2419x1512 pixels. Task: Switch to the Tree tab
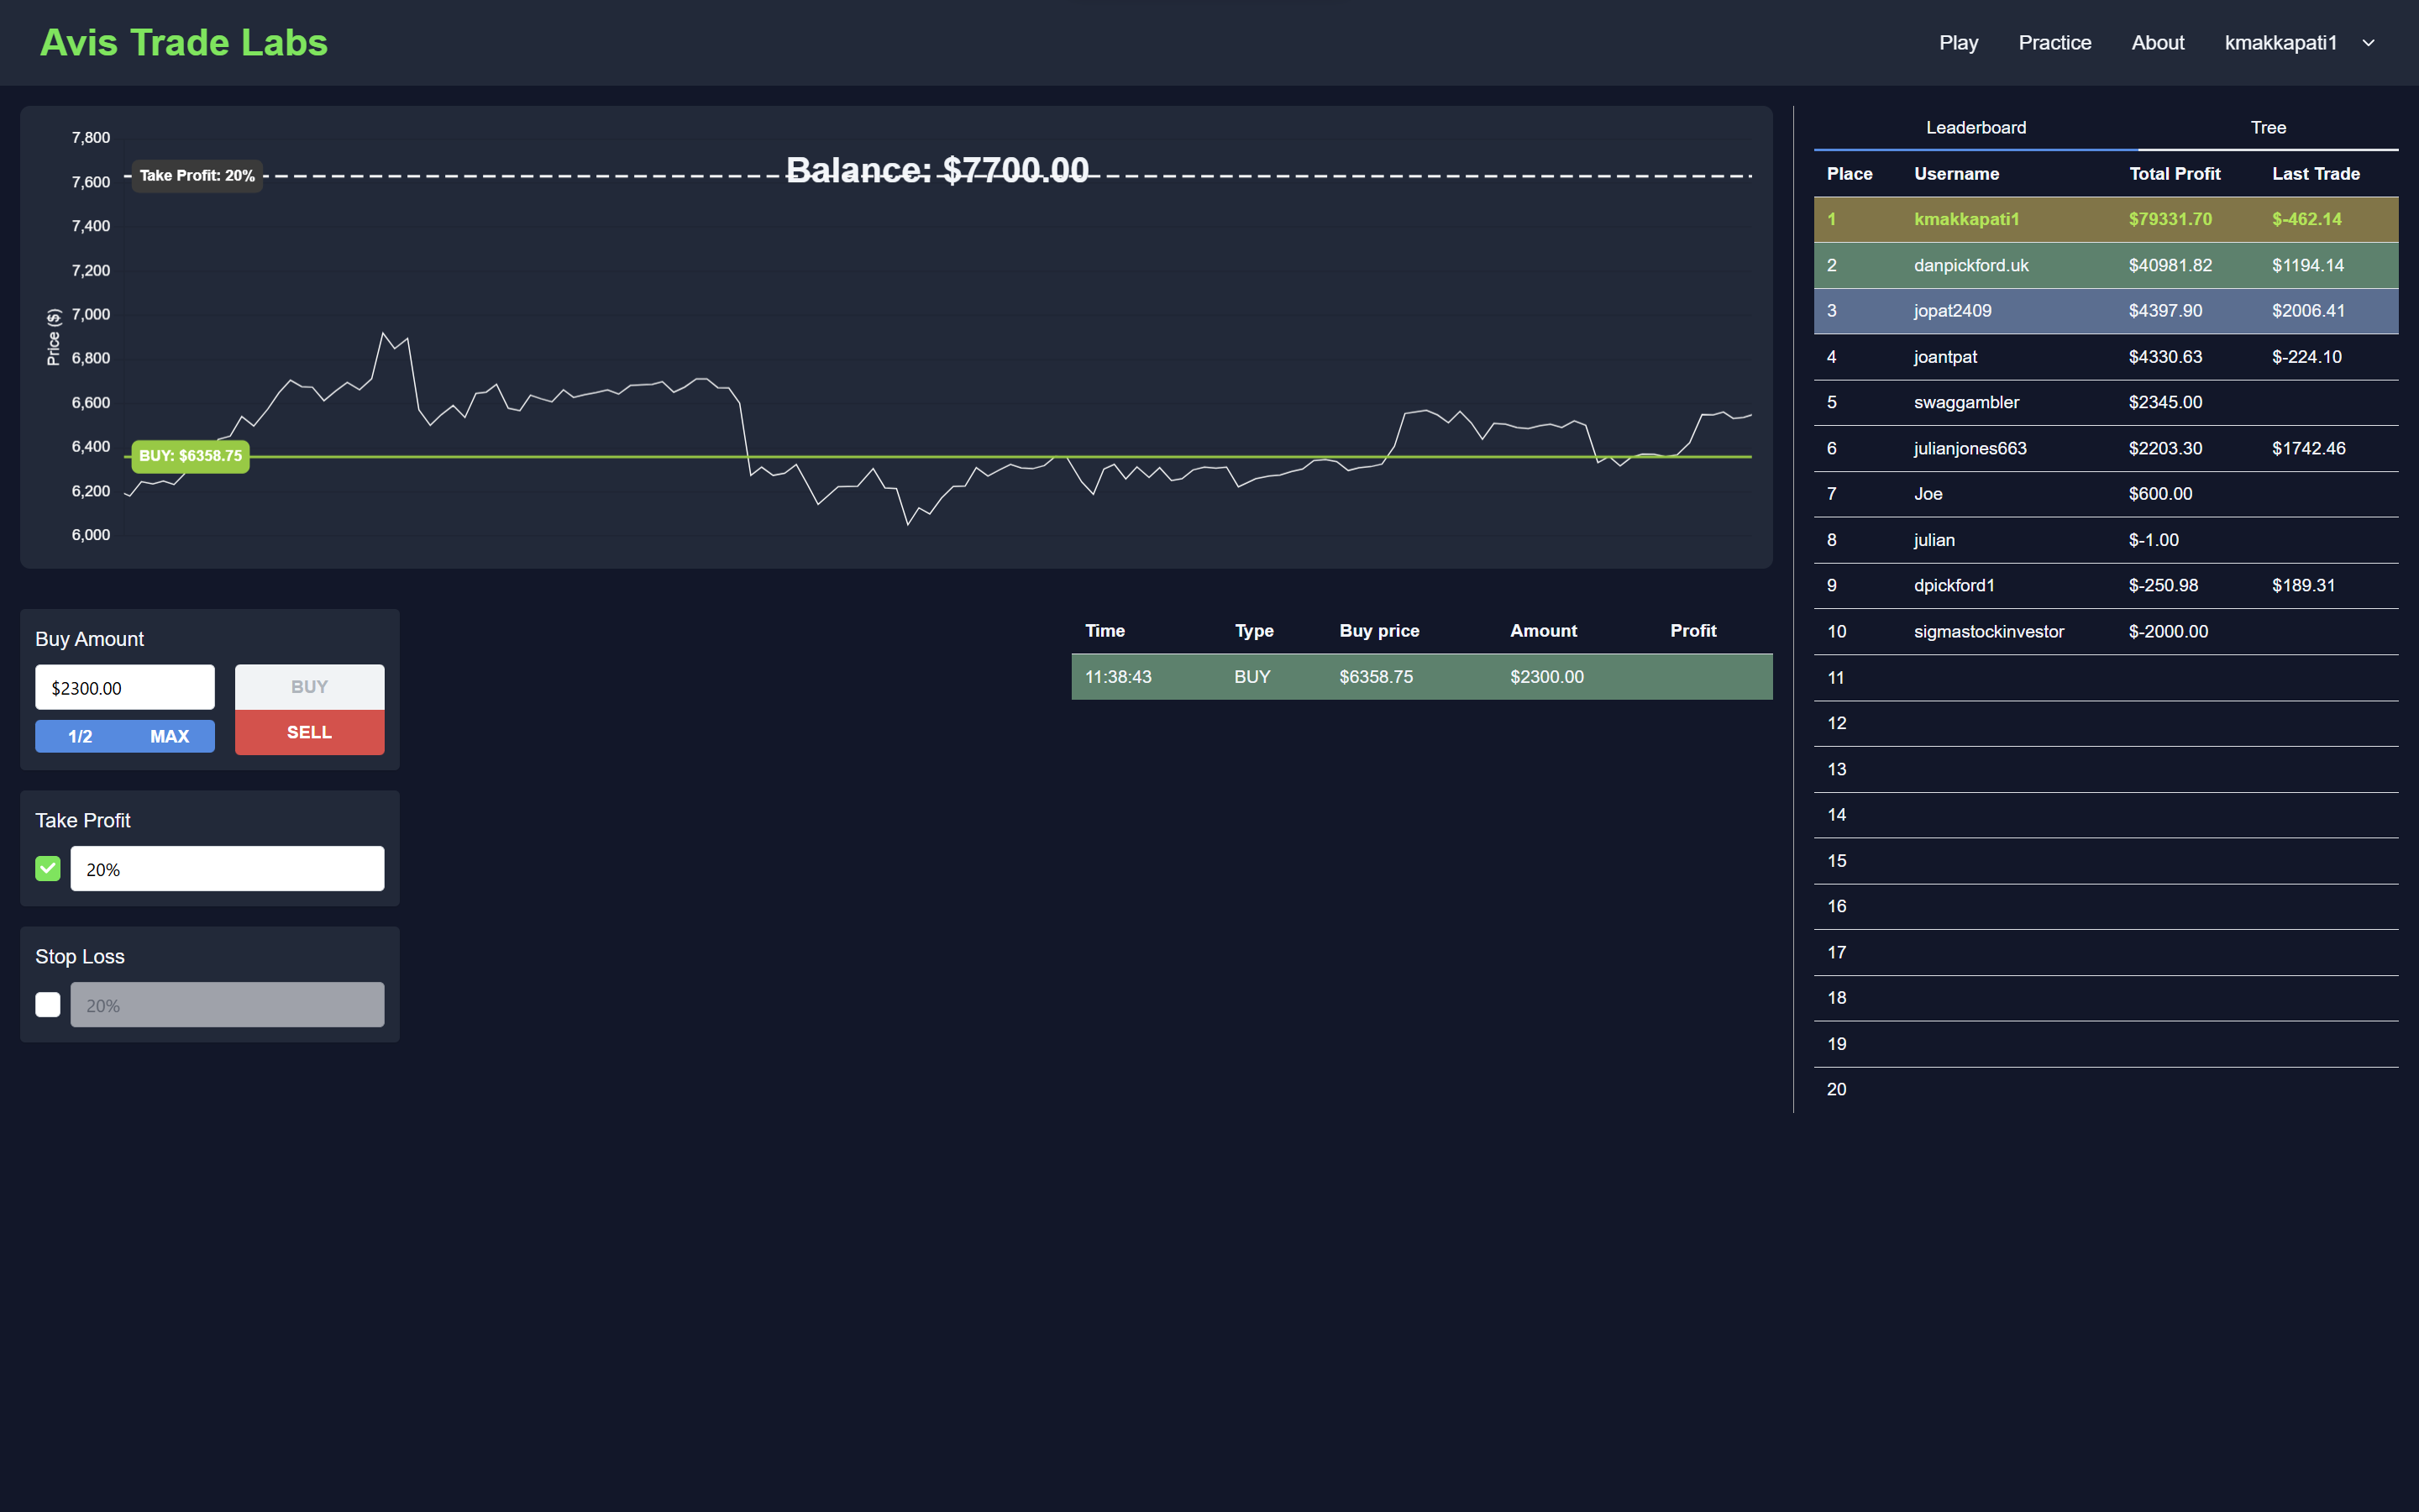coord(2267,128)
